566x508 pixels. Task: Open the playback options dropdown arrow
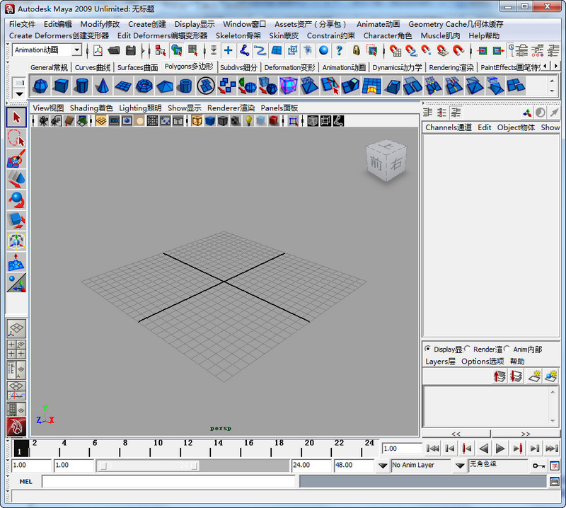coord(382,465)
